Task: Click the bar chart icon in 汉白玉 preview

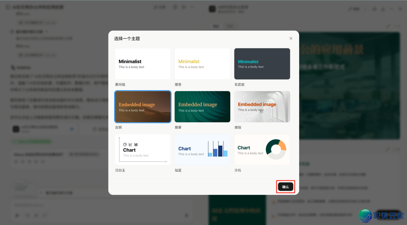Action: [136, 144]
